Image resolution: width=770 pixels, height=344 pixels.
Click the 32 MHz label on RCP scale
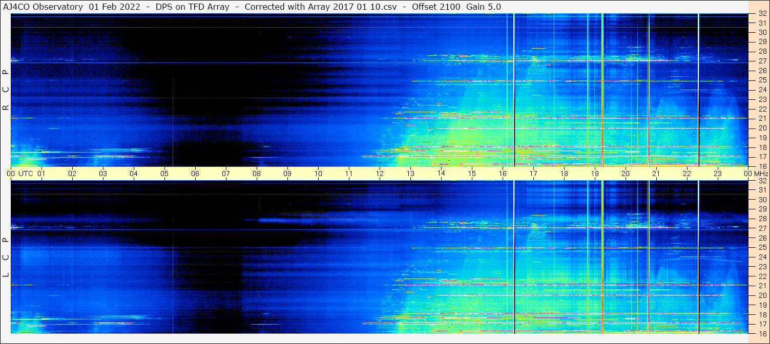click(762, 14)
